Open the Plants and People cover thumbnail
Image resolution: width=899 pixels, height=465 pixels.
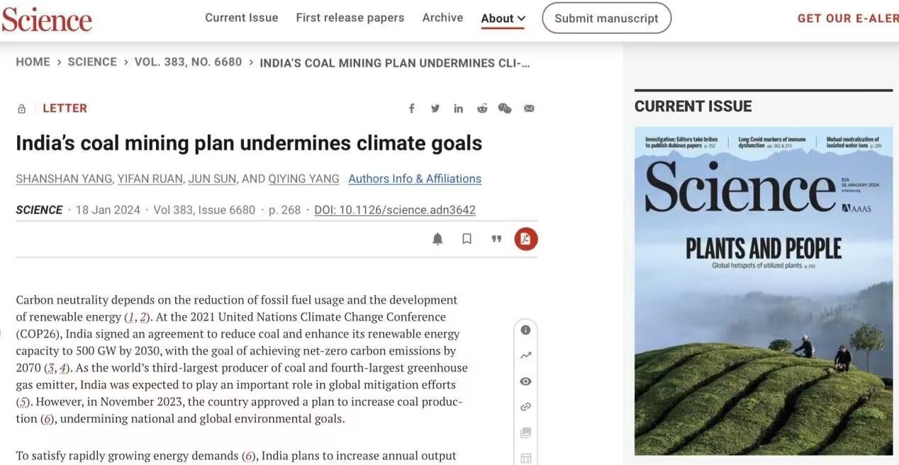[763, 291]
